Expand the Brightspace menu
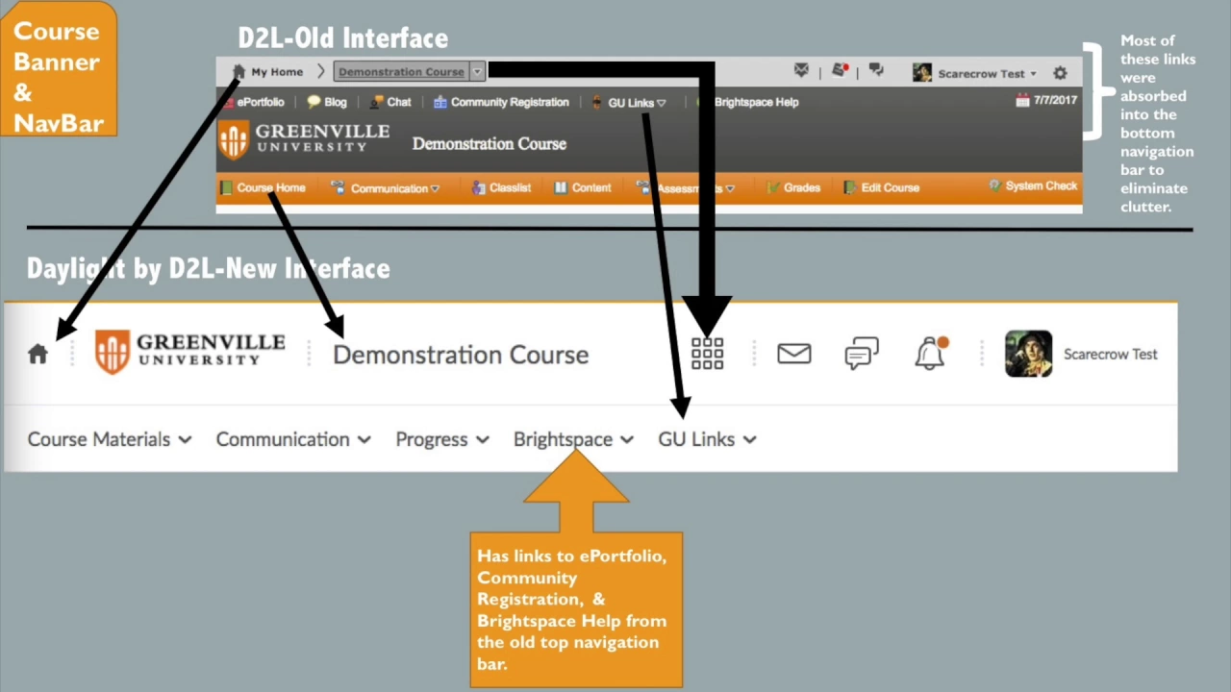 pyautogui.click(x=573, y=439)
